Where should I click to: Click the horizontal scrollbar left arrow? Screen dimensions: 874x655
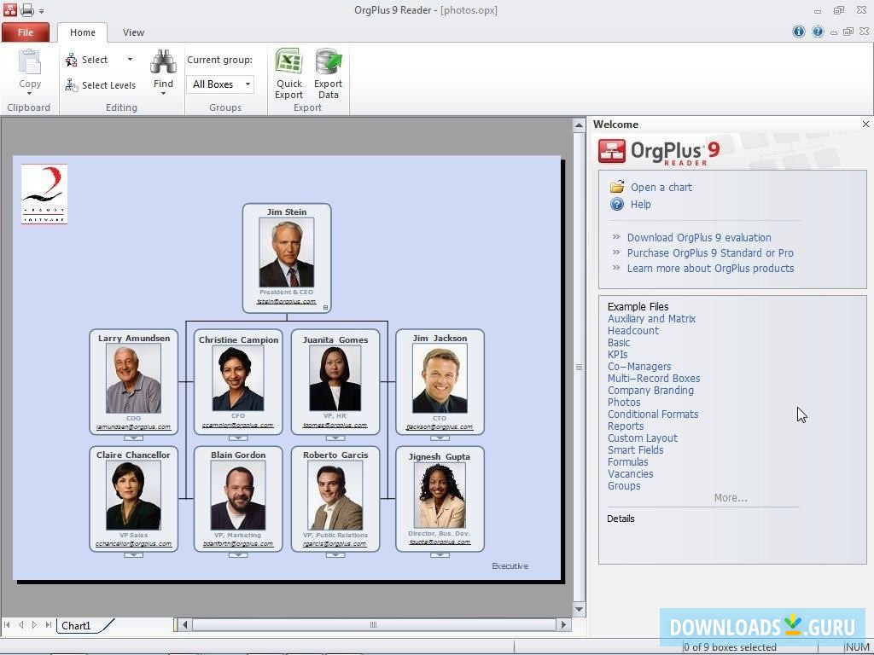pos(185,625)
